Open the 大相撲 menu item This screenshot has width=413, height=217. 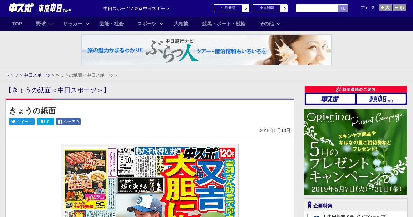click(x=181, y=24)
